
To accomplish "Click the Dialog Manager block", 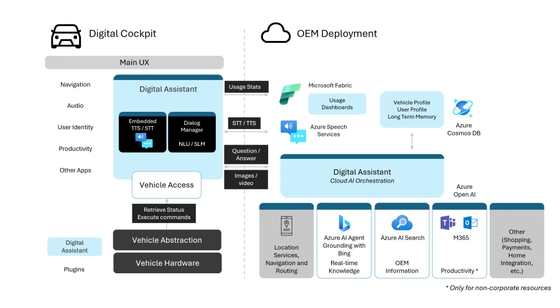I will point(192,132).
